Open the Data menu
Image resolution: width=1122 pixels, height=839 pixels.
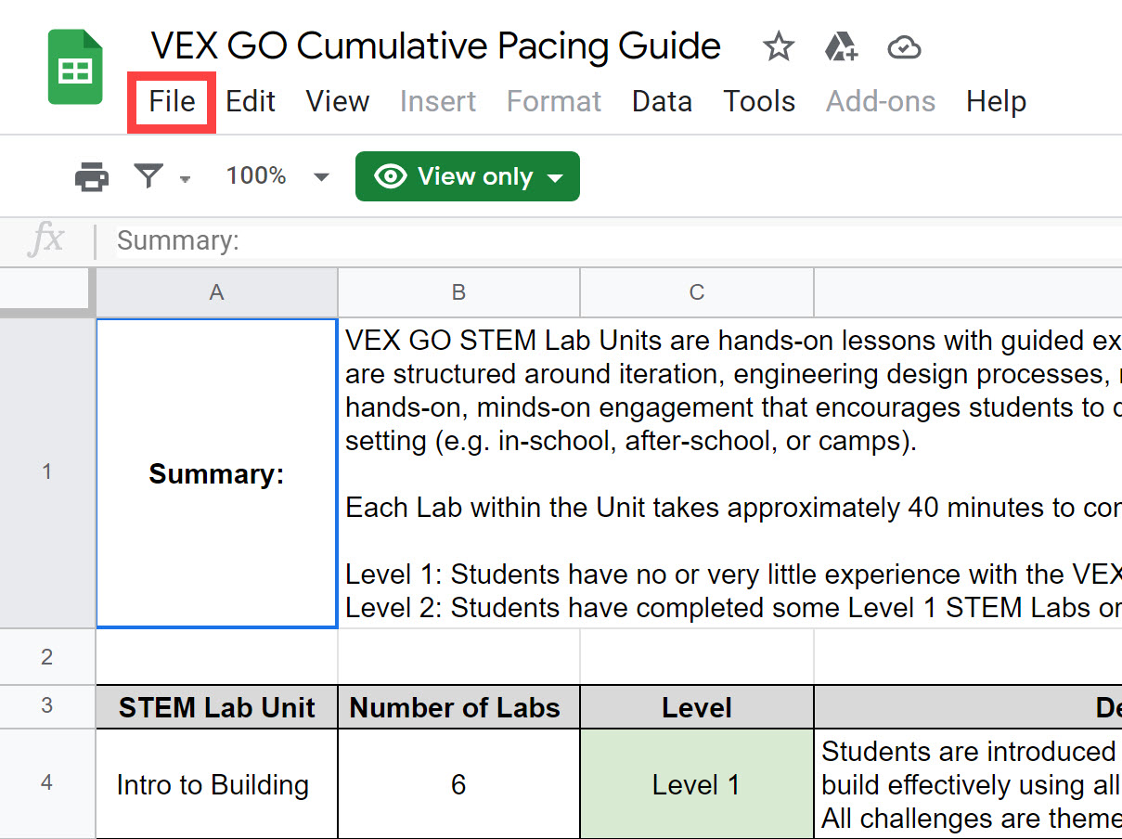[x=661, y=102]
